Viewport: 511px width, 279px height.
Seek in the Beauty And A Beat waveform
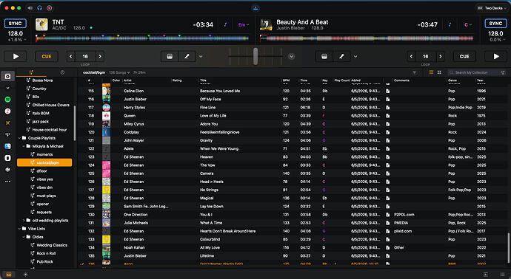point(367,38)
